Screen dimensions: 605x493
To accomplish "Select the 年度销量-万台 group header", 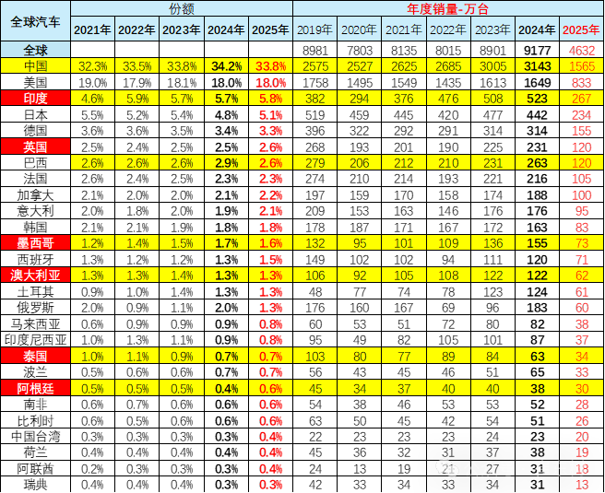I will tap(447, 8).
